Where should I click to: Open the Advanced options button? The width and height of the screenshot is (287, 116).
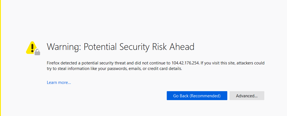(247, 96)
